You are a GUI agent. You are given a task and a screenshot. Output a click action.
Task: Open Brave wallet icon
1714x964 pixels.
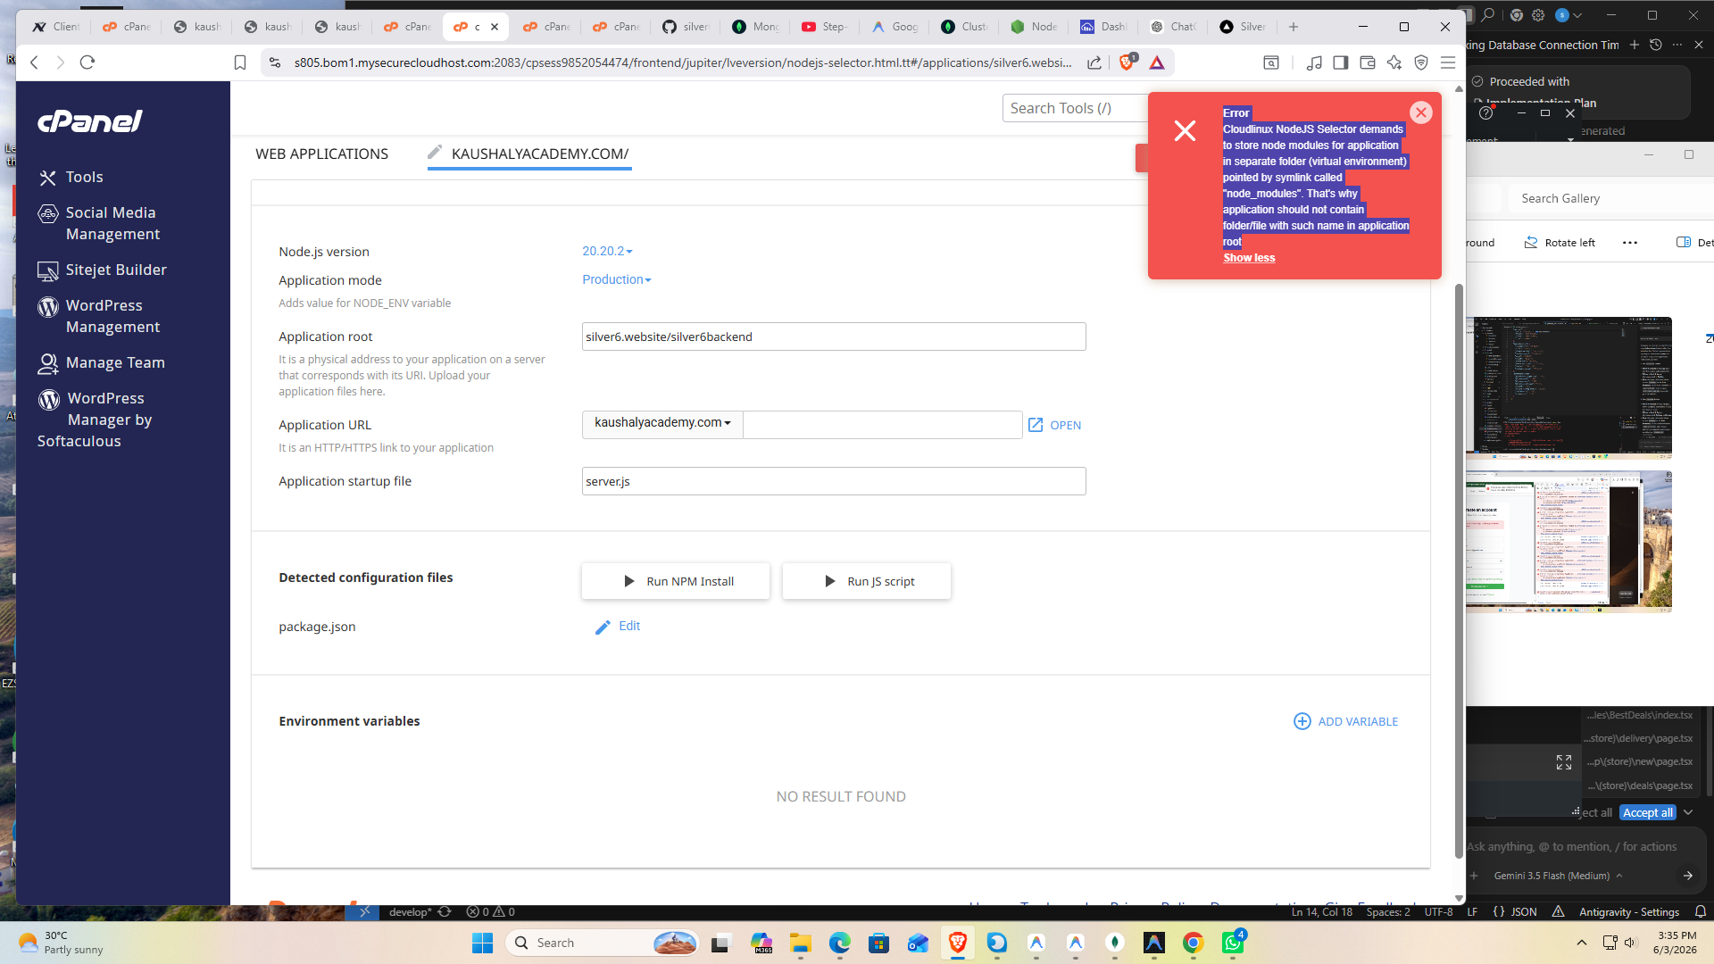coord(1367,62)
